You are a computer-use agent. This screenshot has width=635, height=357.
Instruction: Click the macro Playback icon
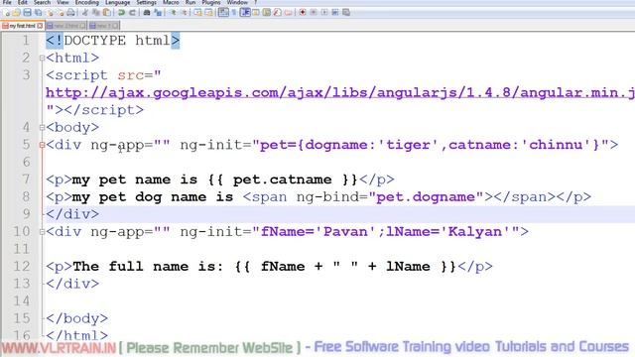pyautogui.click(x=324, y=13)
